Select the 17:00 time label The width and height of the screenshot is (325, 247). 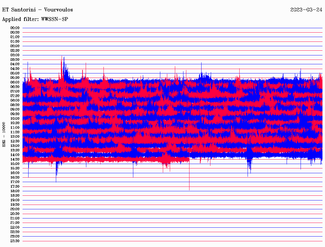(15, 182)
